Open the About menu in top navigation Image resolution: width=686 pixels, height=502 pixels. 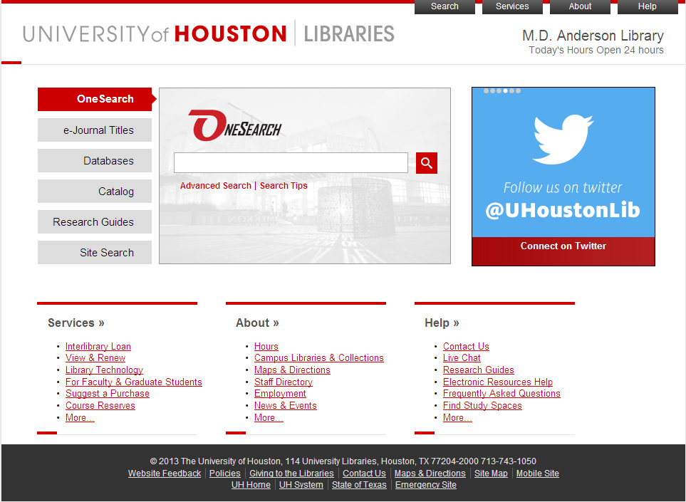click(580, 6)
